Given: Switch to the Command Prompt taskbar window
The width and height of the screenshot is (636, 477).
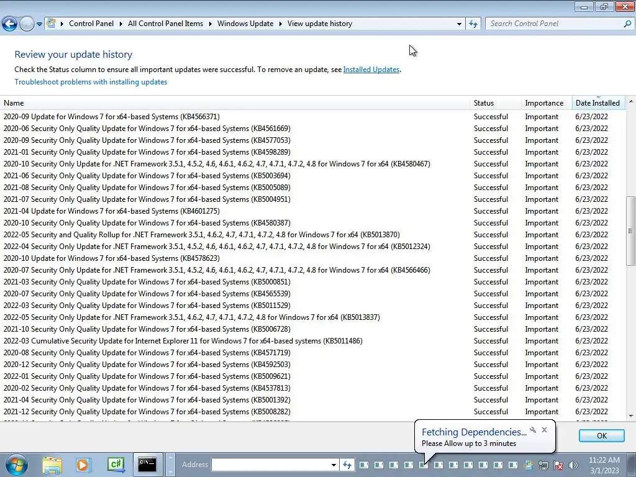Looking at the screenshot, I should pyautogui.click(x=147, y=465).
